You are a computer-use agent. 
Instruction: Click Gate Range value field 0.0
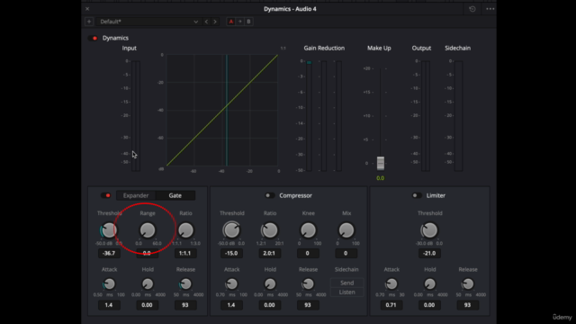click(147, 253)
